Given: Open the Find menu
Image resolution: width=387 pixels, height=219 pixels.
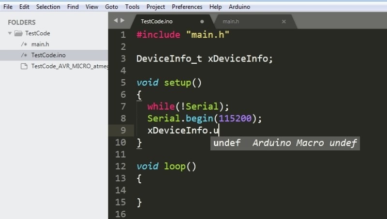Looking at the screenshot, I should (73, 7).
